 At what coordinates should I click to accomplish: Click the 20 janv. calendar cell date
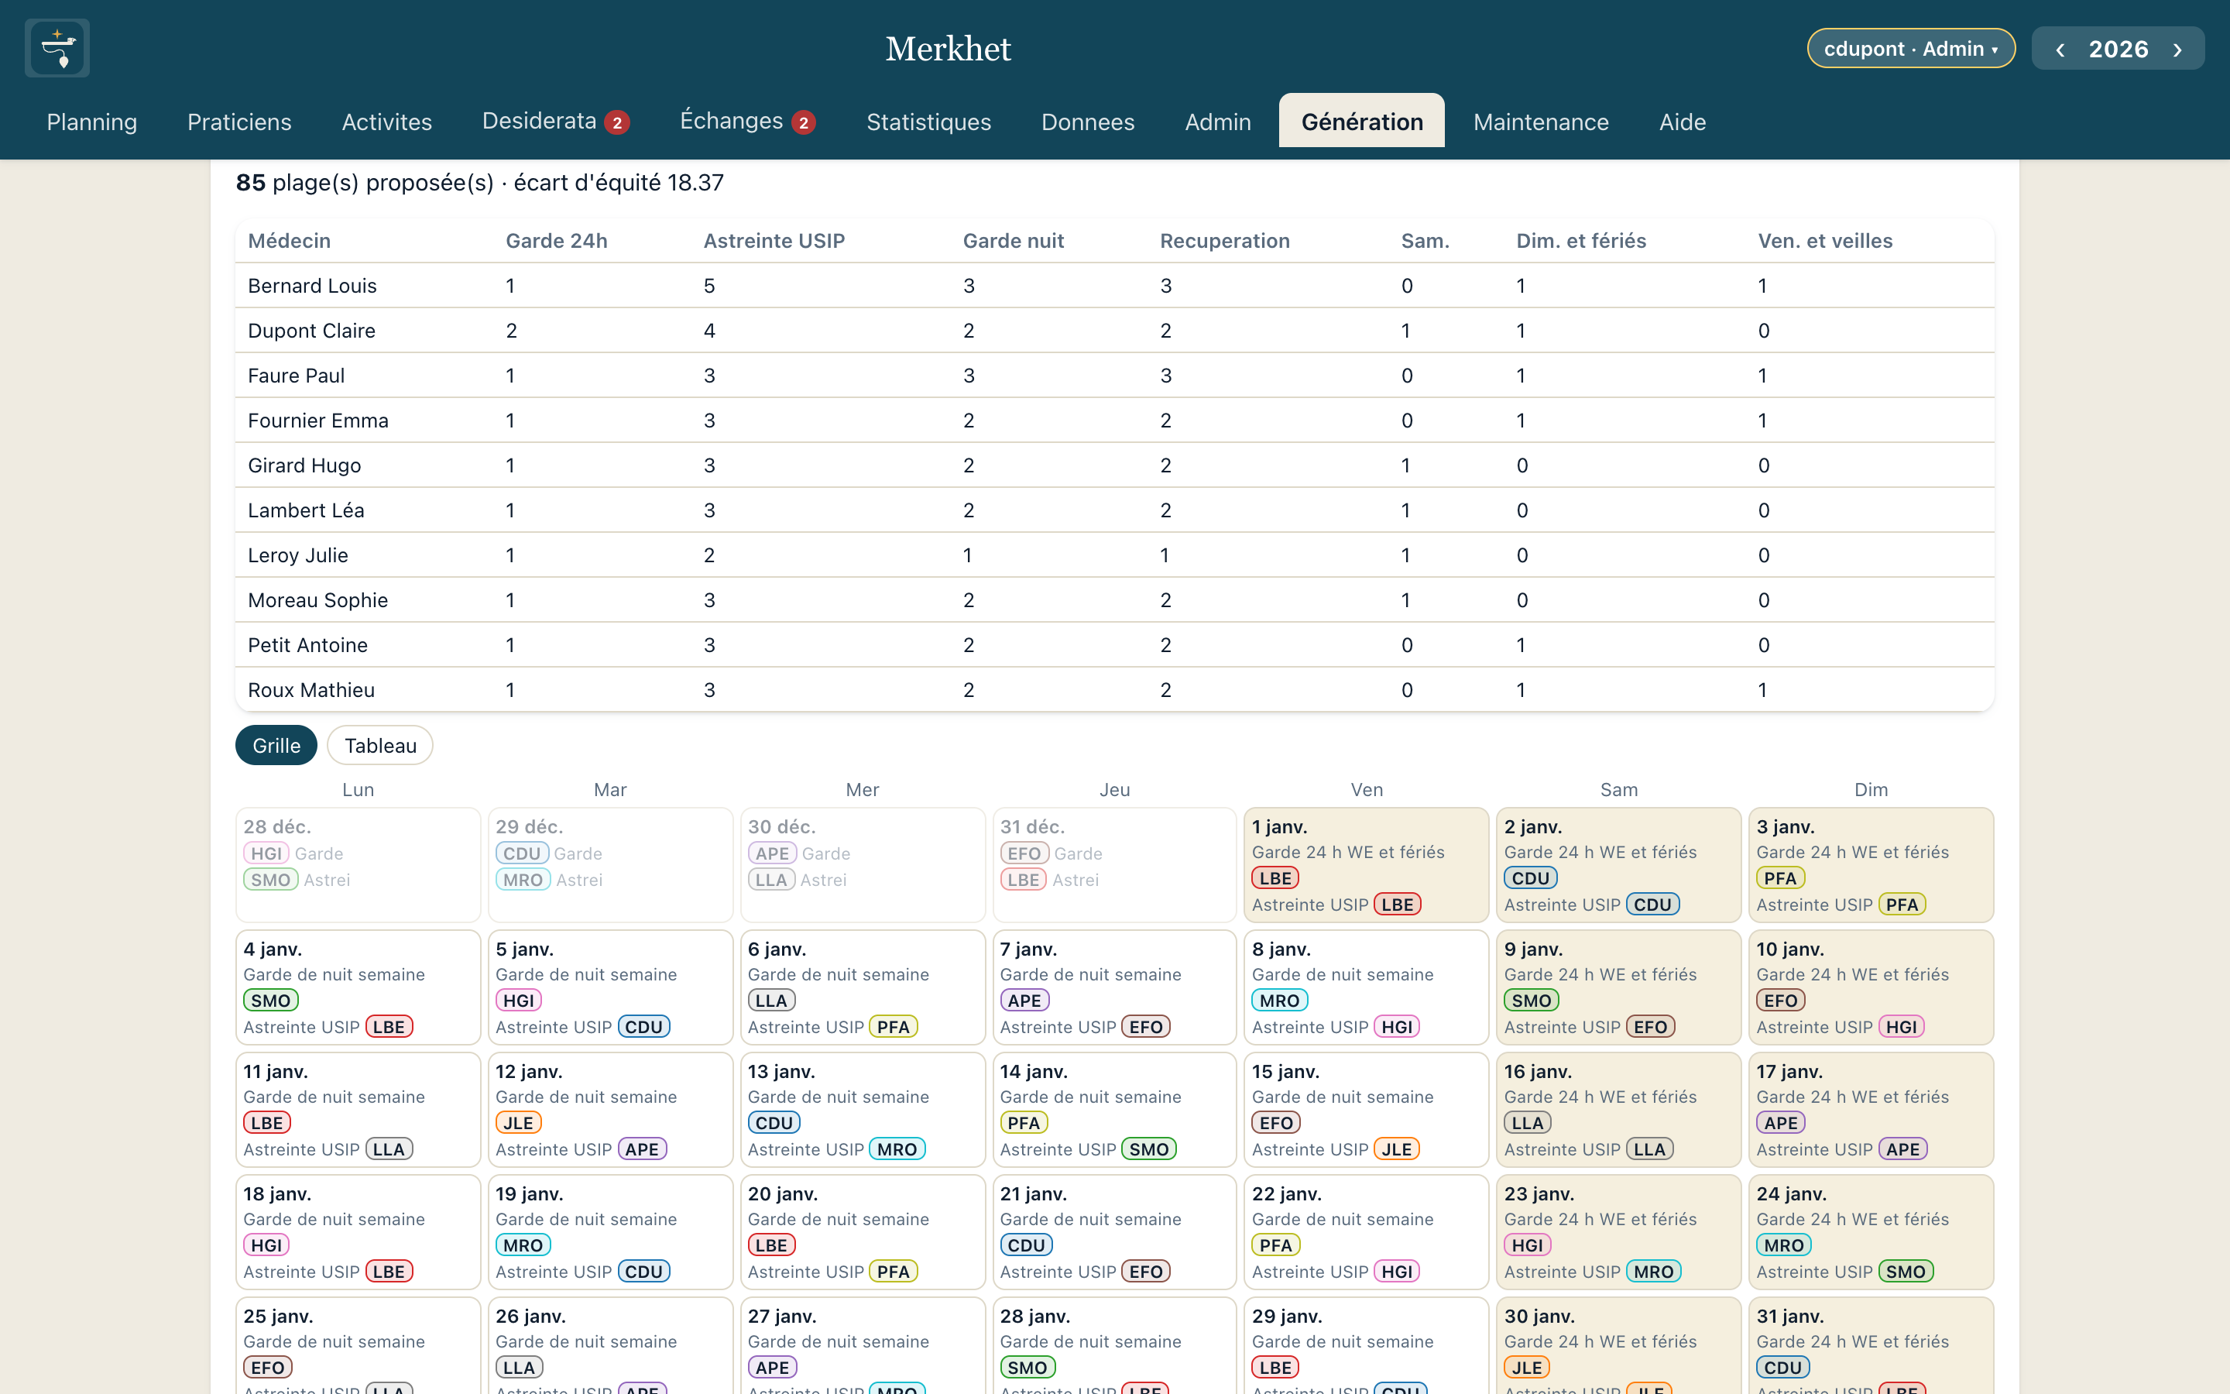[782, 1194]
